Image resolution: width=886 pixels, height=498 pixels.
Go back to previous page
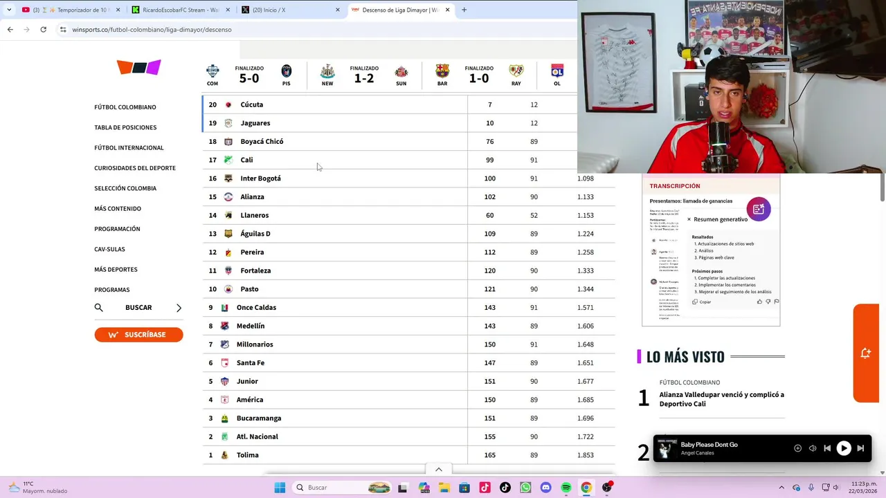(x=10, y=30)
